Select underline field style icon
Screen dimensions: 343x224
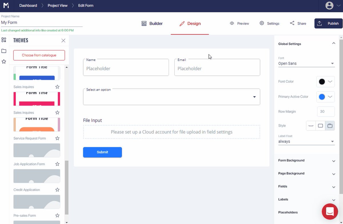[x=311, y=126]
